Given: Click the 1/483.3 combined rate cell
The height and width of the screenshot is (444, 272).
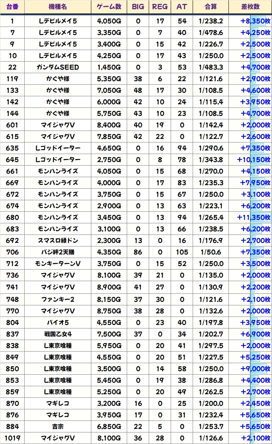Looking at the screenshot, I should tap(211, 67).
